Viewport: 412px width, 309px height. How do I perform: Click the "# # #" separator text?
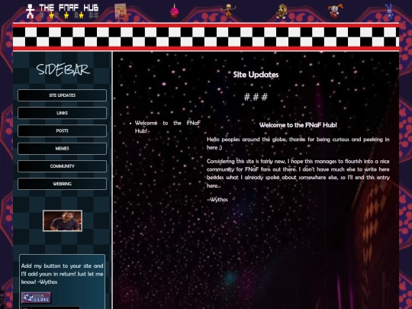256,97
